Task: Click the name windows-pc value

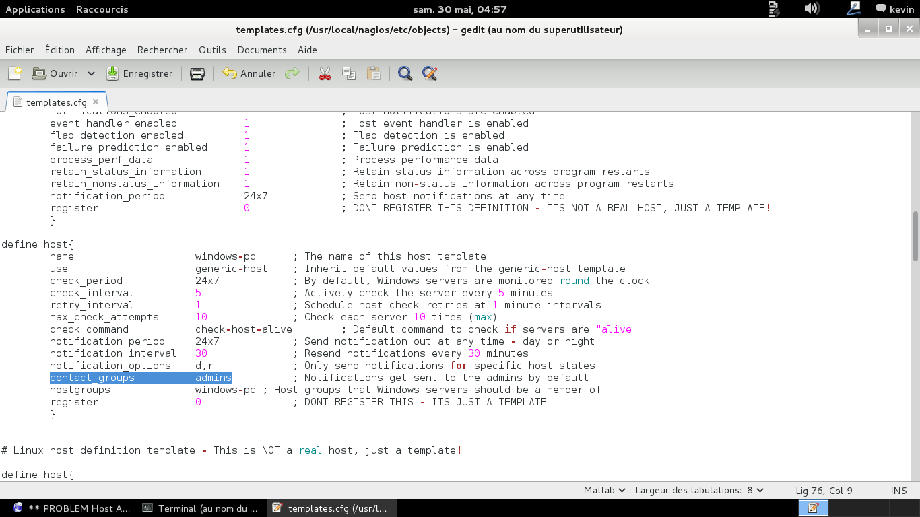Action: tap(225, 256)
